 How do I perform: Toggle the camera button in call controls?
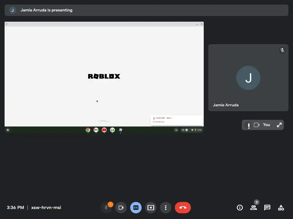pyautogui.click(x=121, y=208)
